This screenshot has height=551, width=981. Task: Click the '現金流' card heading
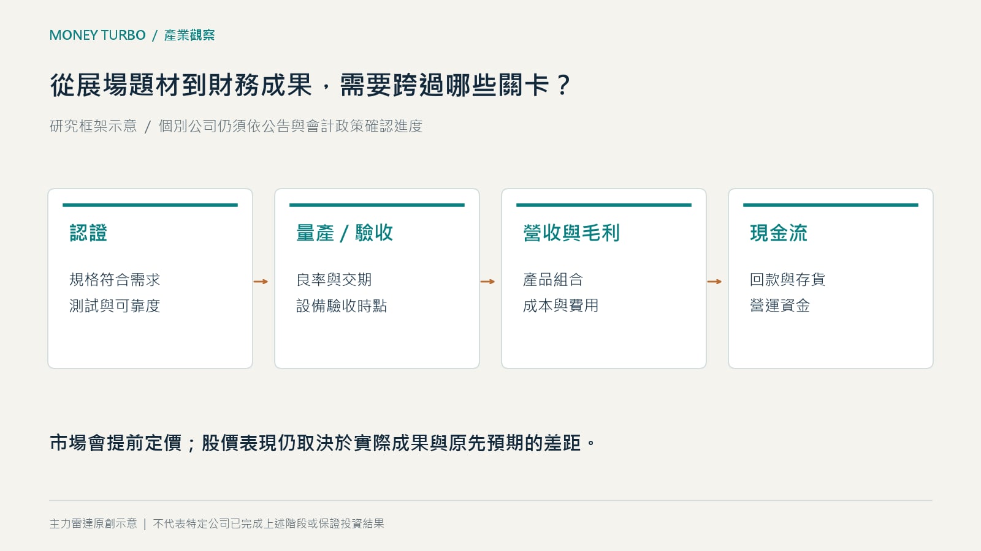[x=779, y=233]
